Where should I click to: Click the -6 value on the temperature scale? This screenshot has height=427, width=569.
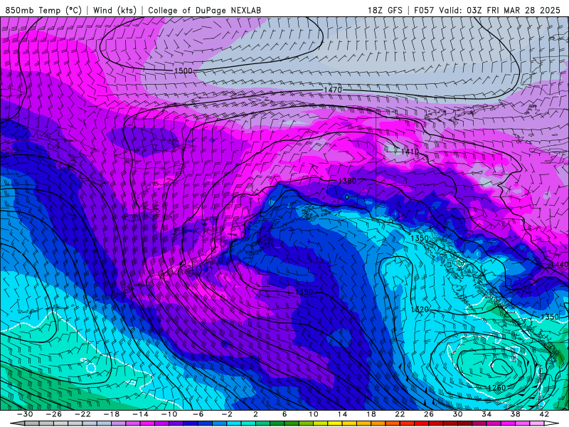click(x=198, y=414)
